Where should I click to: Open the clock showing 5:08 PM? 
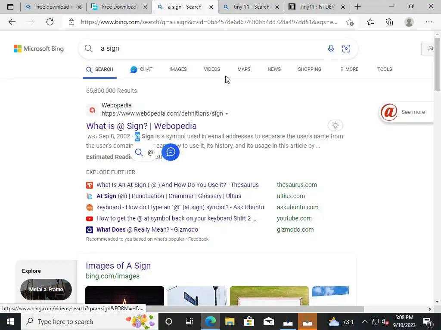[404, 321]
